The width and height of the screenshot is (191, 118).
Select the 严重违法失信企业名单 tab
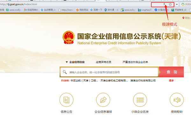pos(135,62)
